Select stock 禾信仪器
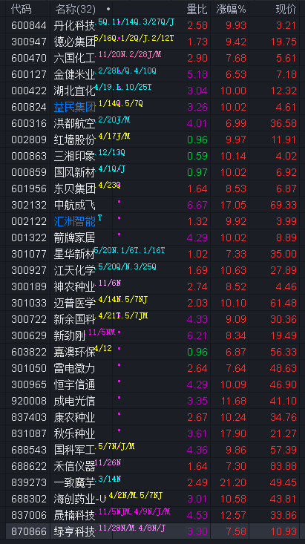Image resolution: width=305 pixels, height=544 pixels. pos(75,465)
